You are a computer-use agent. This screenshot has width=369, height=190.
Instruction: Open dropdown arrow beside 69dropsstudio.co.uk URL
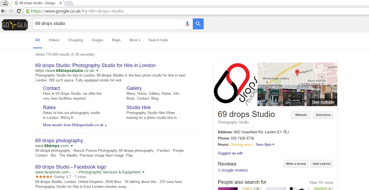point(97,71)
